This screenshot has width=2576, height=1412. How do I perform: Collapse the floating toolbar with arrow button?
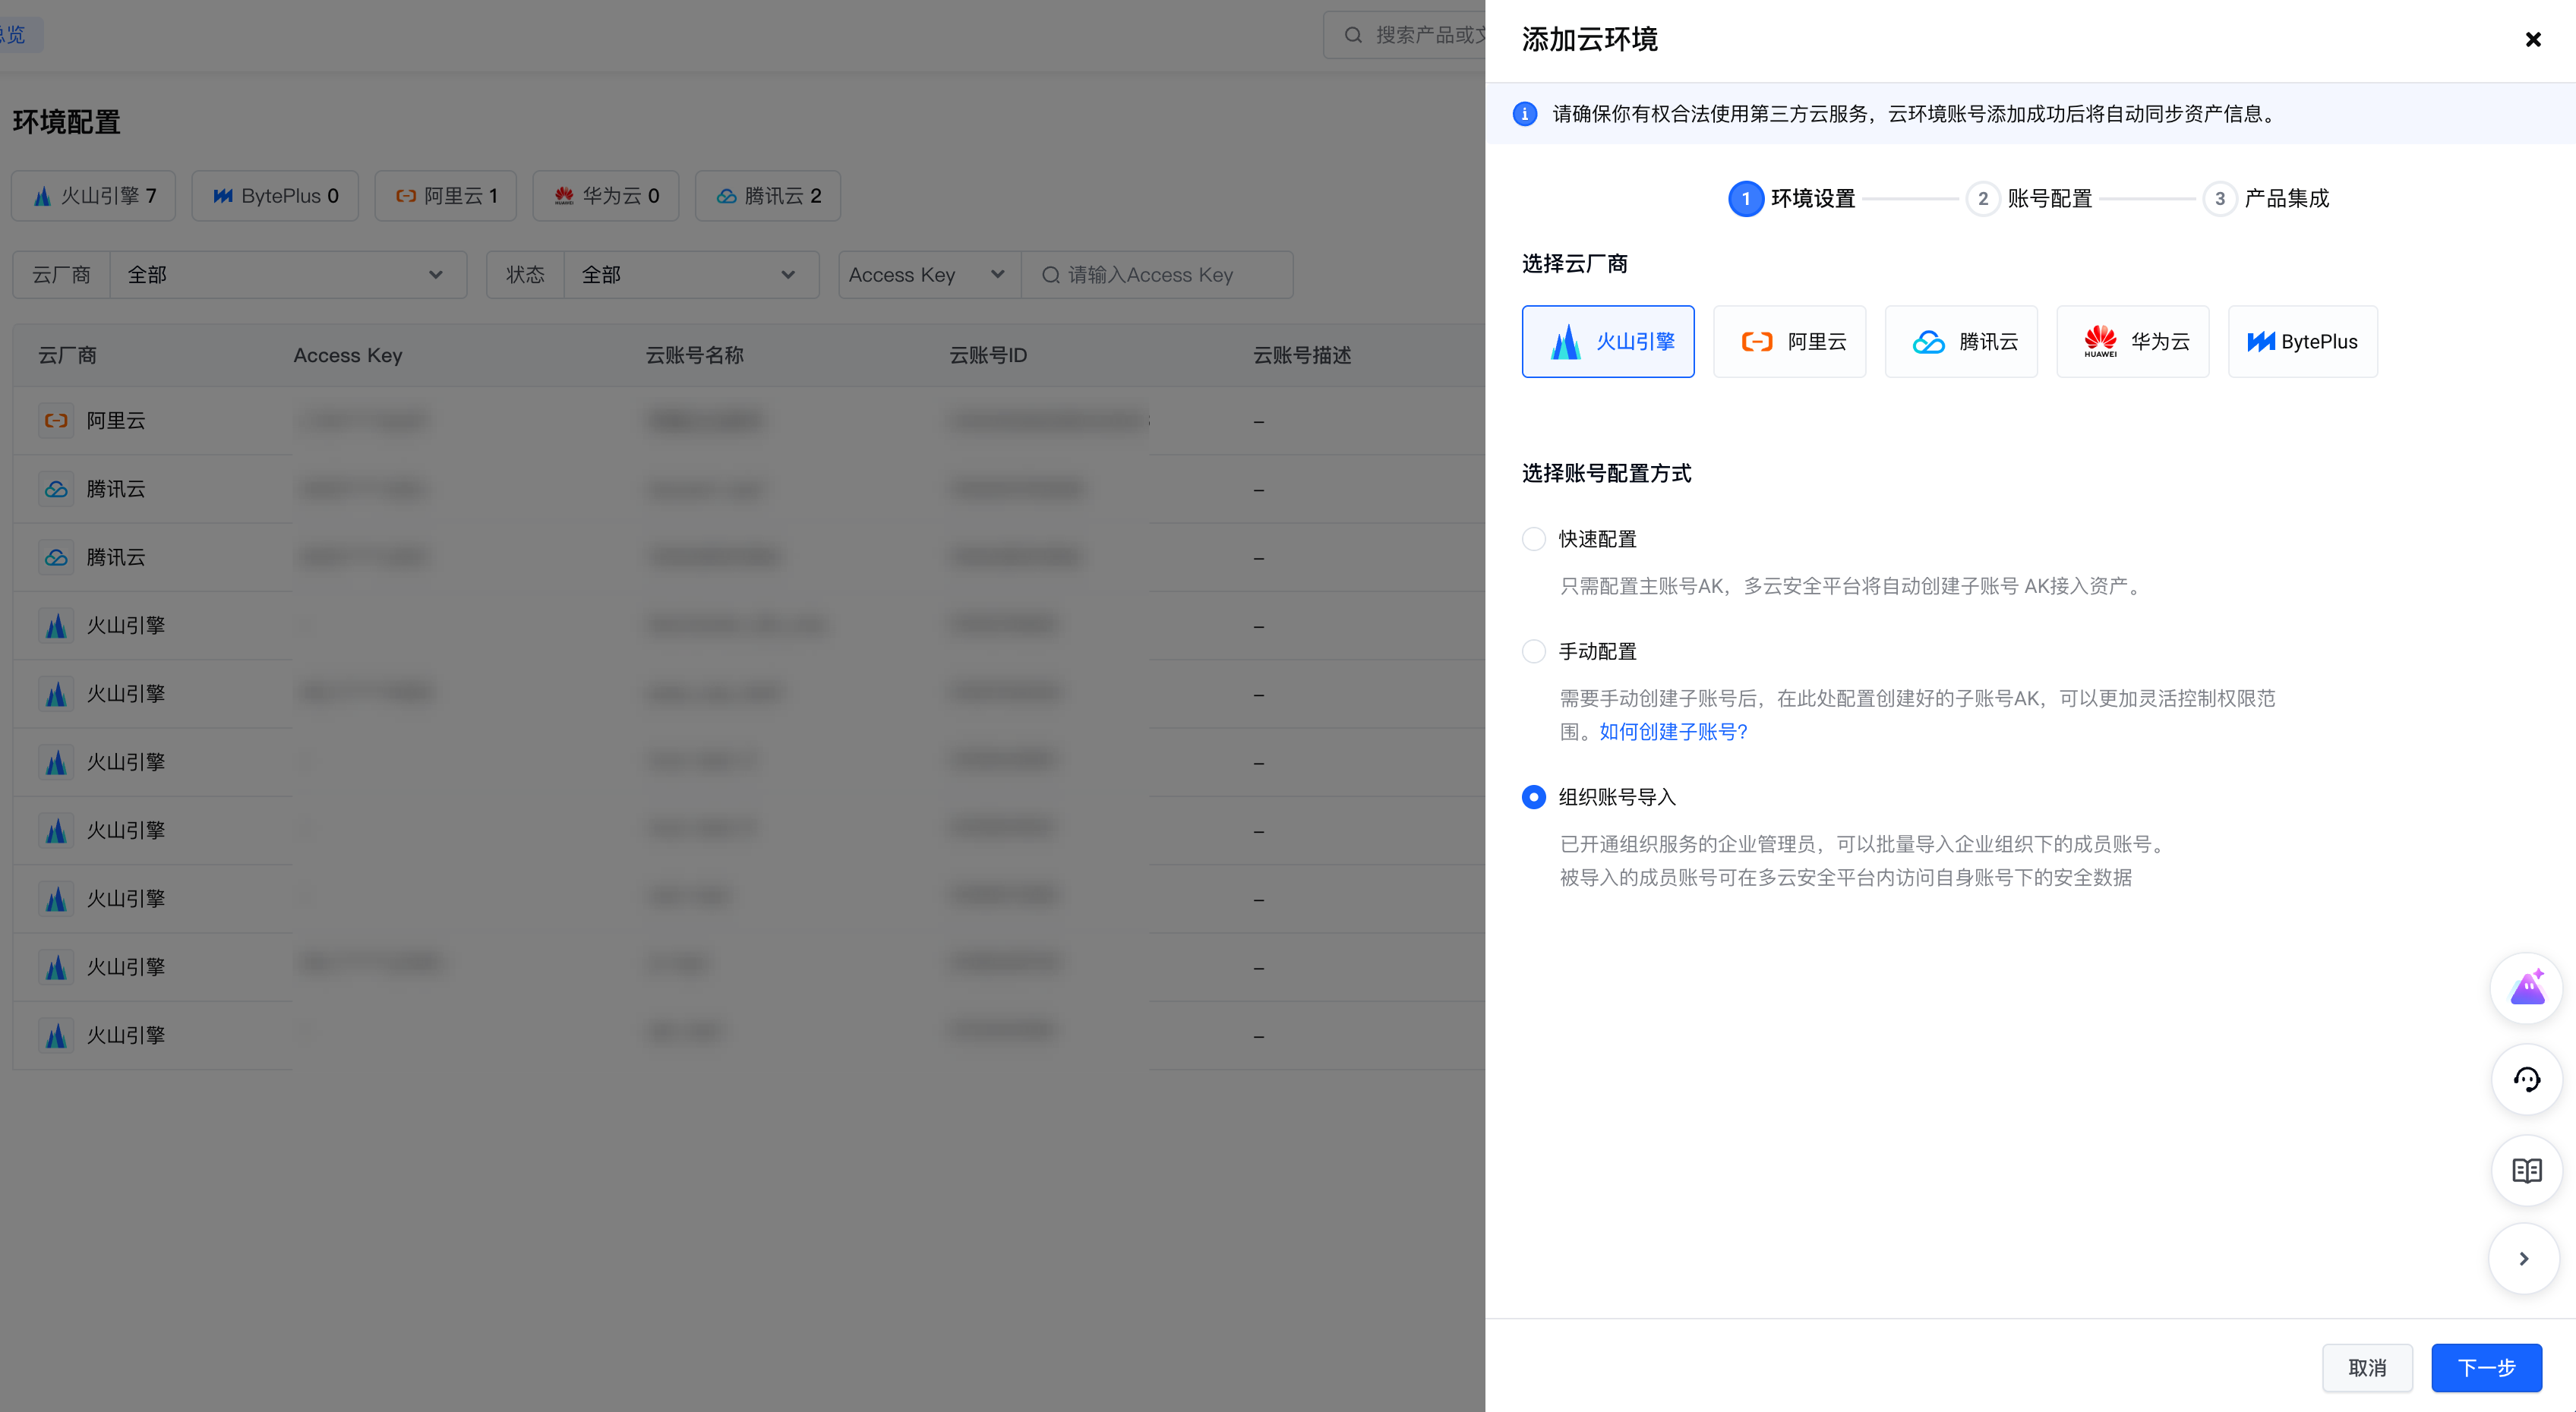(2523, 1259)
